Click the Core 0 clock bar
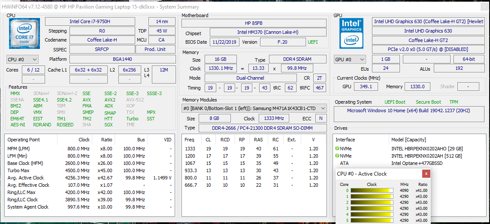The width and height of the screenshot is (490, 224). (372, 190)
